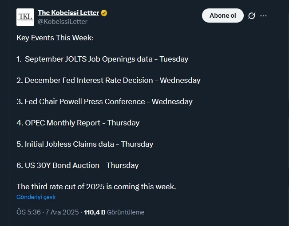289x226 pixels.
Task: Click the Fed Chair Powell Press Conference line
Action: 104,101
